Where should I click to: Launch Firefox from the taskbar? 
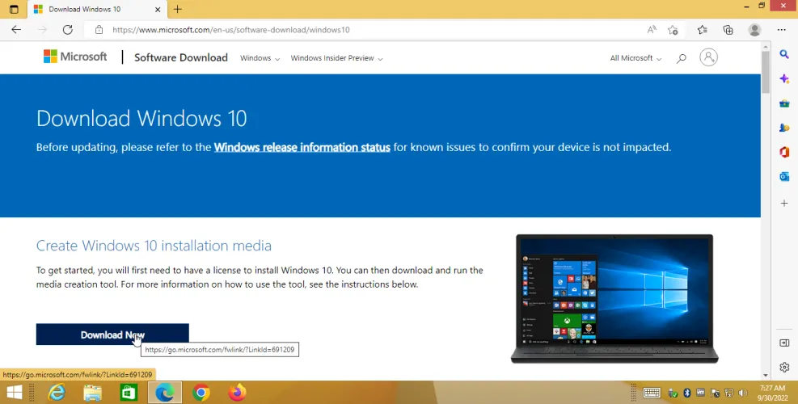(x=237, y=393)
